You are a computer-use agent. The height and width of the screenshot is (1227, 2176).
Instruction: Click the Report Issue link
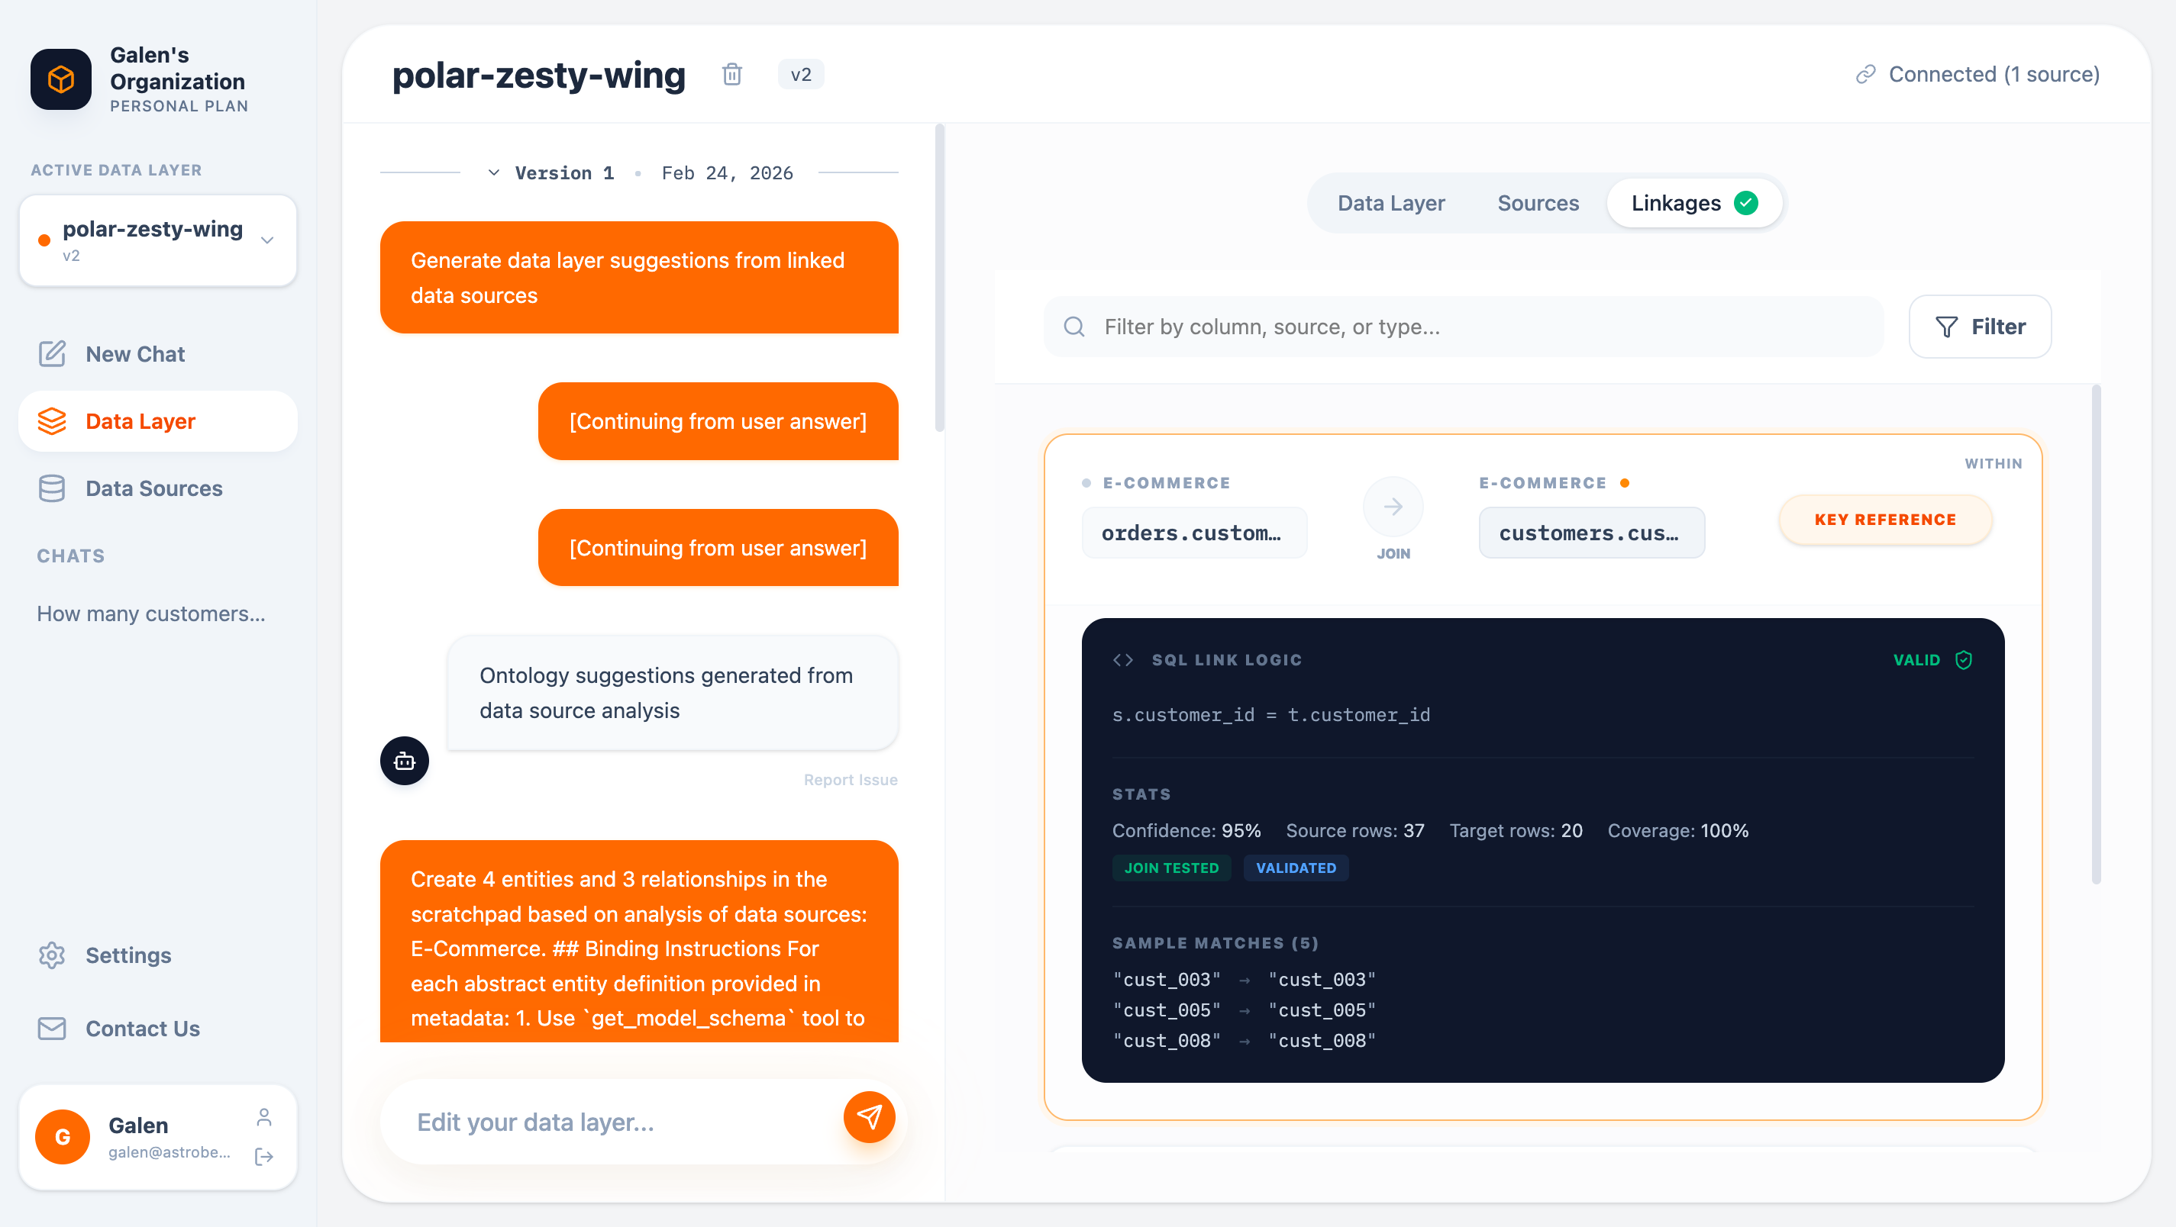click(x=850, y=779)
